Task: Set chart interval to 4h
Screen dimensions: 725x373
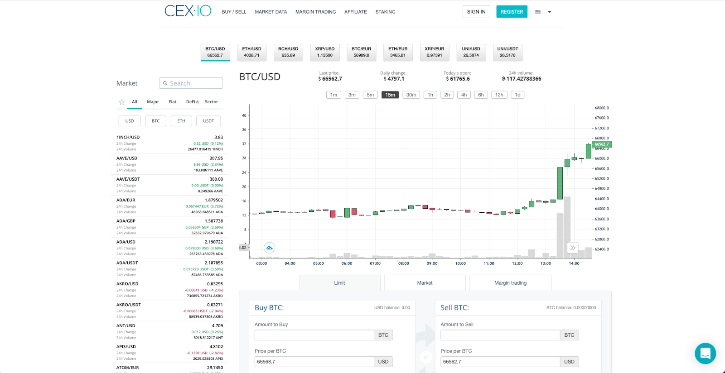Action: 464,95
